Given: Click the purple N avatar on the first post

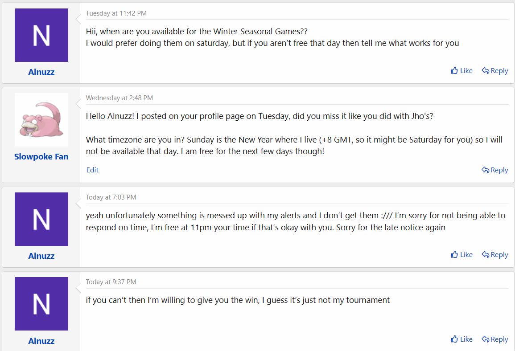Looking at the screenshot, I should 41,35.
